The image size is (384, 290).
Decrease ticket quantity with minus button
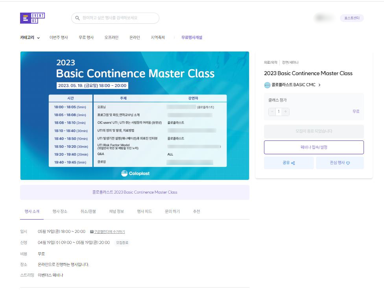click(272, 112)
